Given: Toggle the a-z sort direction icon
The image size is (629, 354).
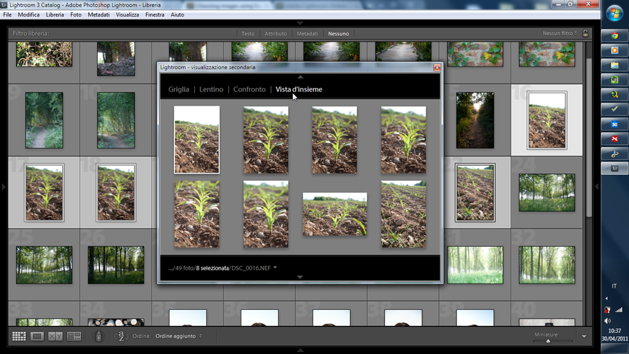Looking at the screenshot, I should point(121,336).
